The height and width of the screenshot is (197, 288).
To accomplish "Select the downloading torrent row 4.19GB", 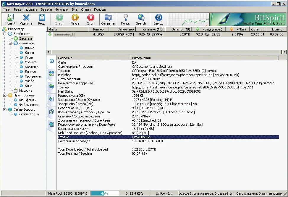I will (167, 34).
